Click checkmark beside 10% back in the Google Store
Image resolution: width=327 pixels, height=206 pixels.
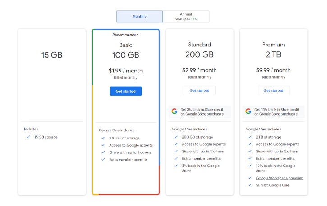tap(250, 166)
